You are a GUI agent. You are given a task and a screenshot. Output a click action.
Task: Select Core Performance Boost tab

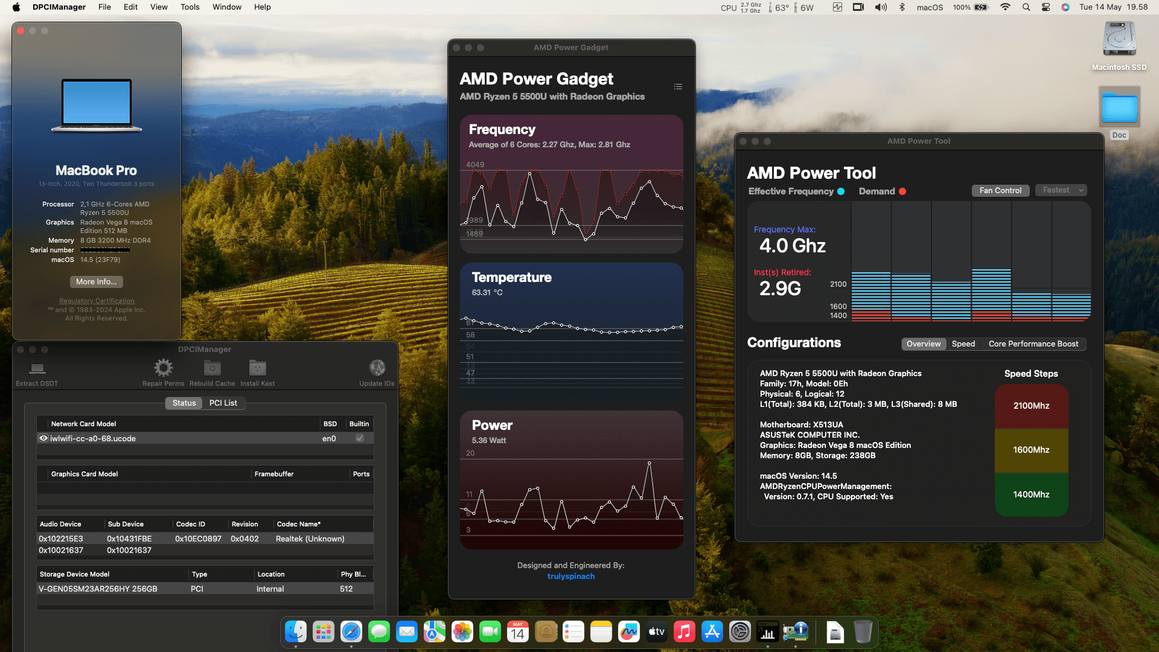click(x=1033, y=344)
